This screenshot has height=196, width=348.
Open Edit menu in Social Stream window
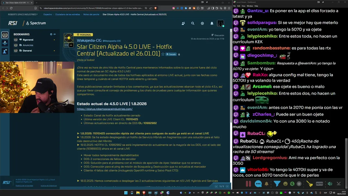point(238,6)
